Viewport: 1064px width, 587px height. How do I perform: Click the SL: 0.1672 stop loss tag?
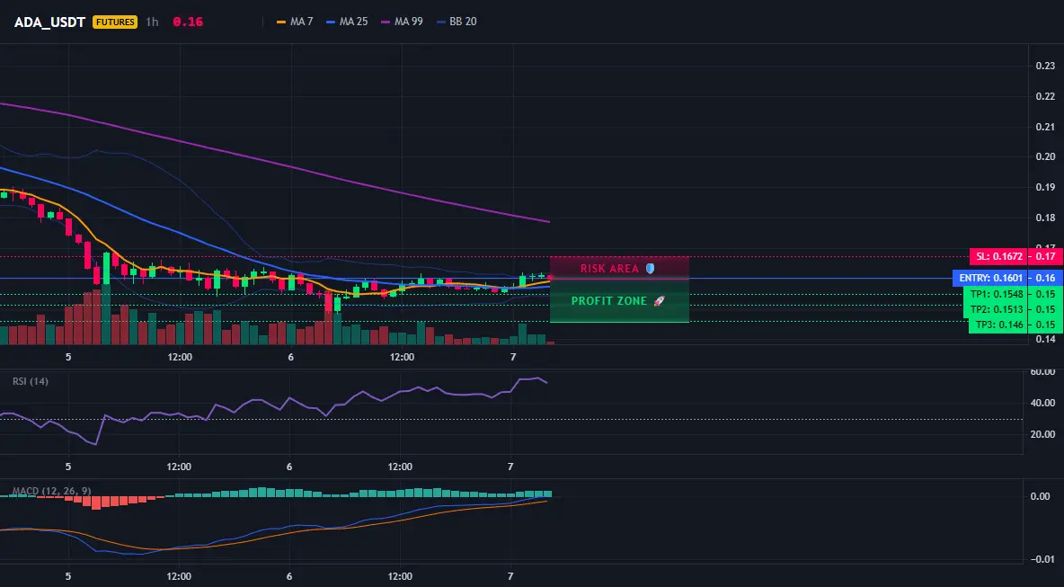tap(999, 256)
